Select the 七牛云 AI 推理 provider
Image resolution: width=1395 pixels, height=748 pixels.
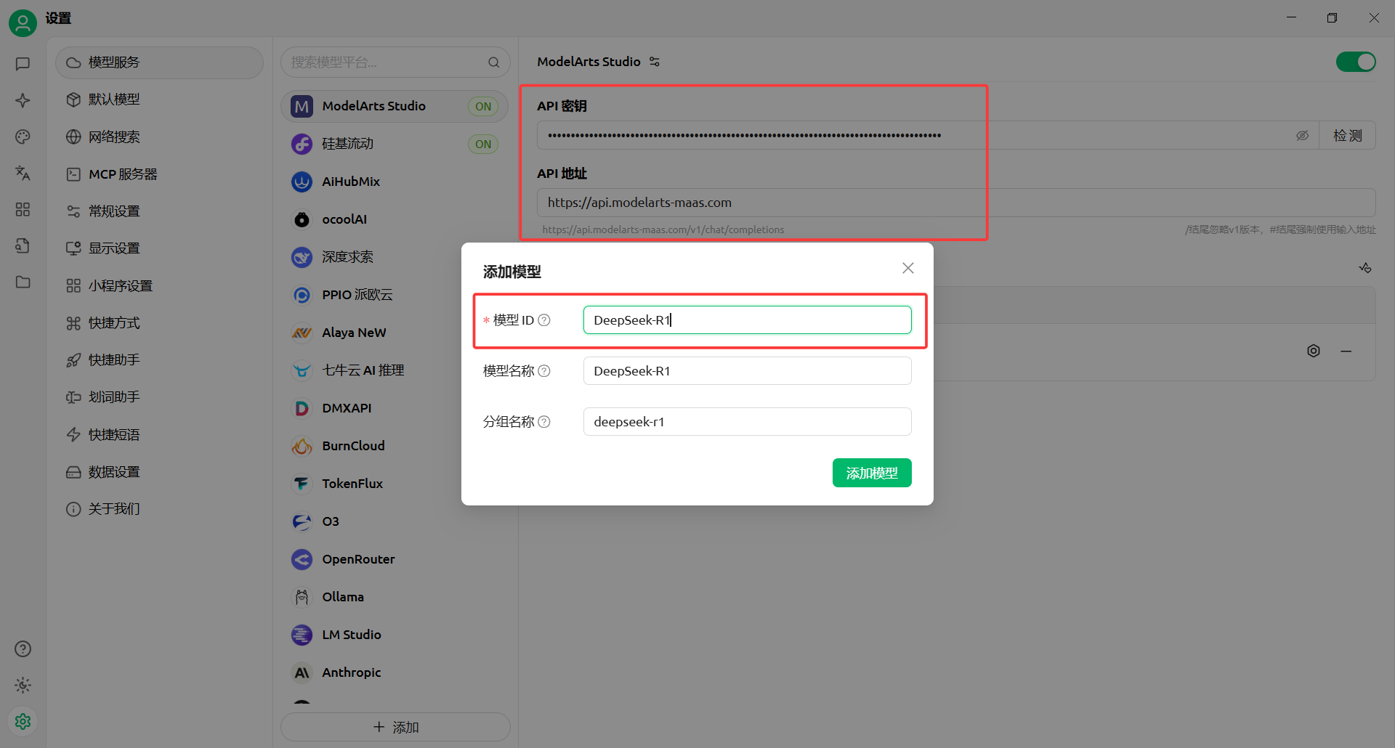[371, 370]
